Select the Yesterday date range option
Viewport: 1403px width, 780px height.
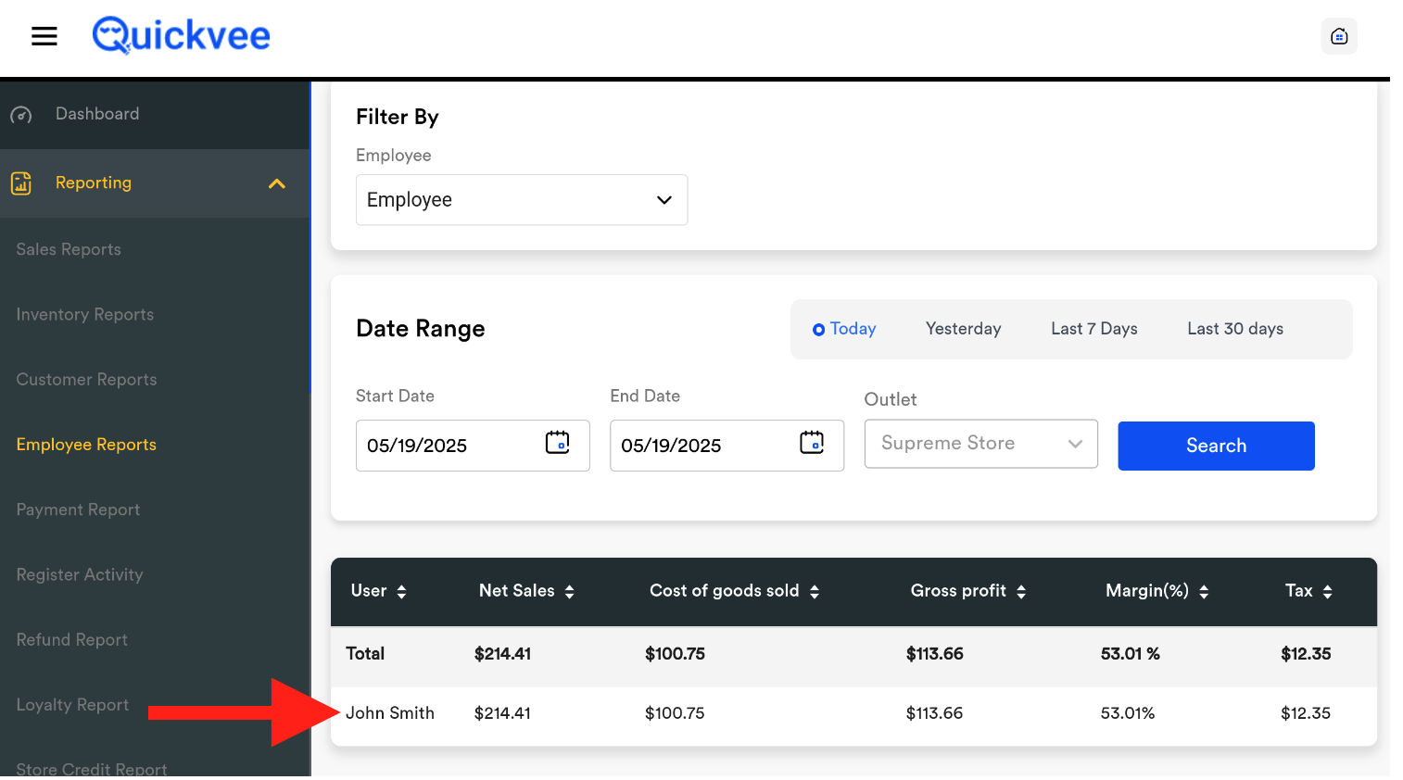[963, 329]
